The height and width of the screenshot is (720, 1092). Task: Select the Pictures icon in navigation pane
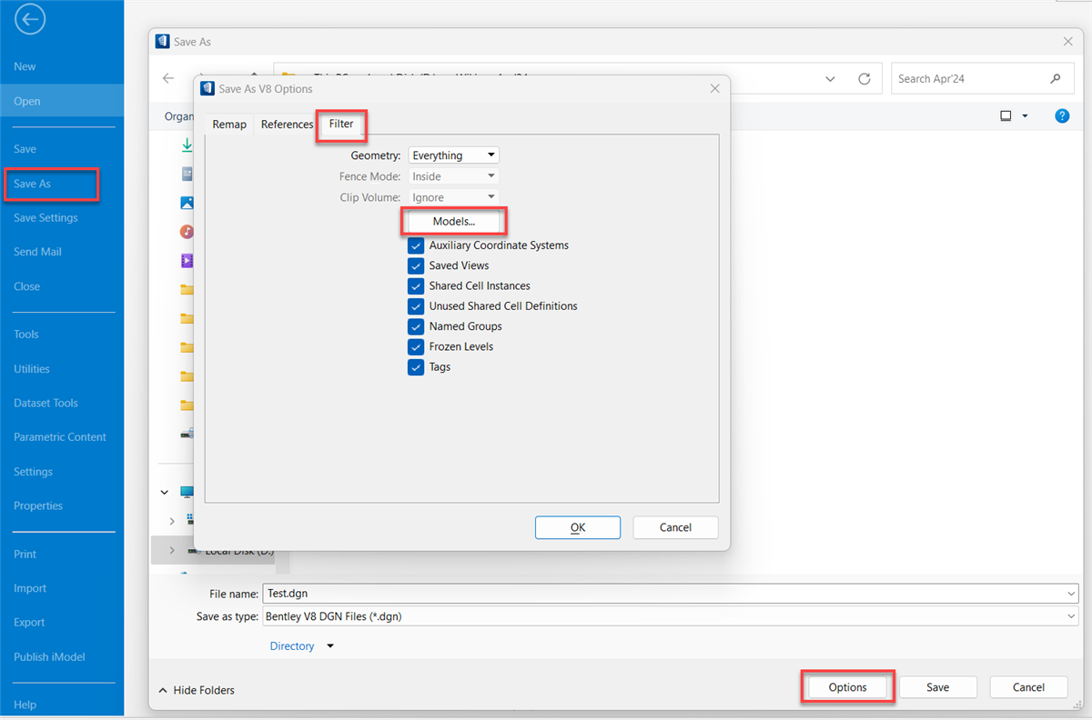click(x=187, y=203)
